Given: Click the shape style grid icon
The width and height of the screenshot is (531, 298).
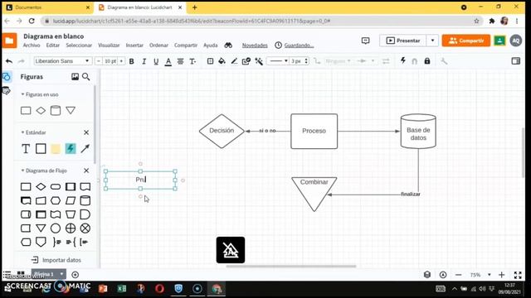Looking at the screenshot, I should click(210, 61).
